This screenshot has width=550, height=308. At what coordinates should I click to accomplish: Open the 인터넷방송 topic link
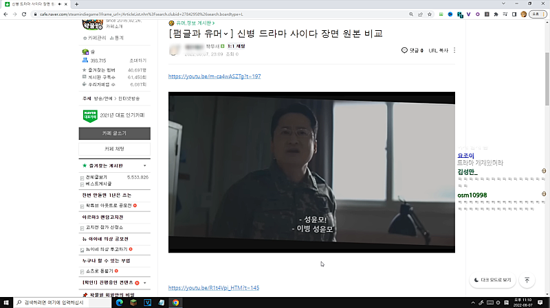click(x=129, y=99)
